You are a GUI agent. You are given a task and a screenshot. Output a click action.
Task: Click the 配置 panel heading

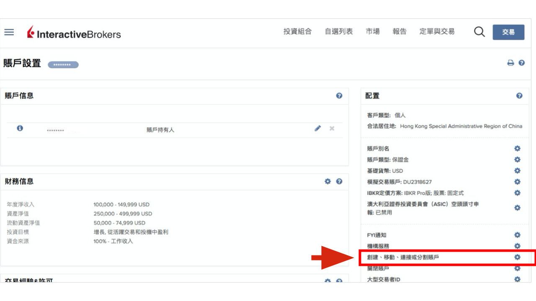[372, 96]
